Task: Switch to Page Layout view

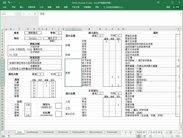Action: tap(145, 136)
